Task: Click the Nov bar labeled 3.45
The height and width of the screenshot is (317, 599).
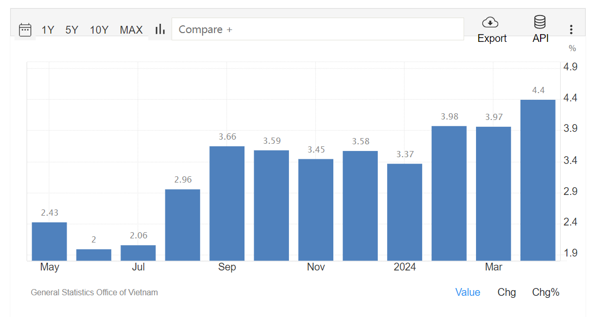Action: [x=316, y=209]
